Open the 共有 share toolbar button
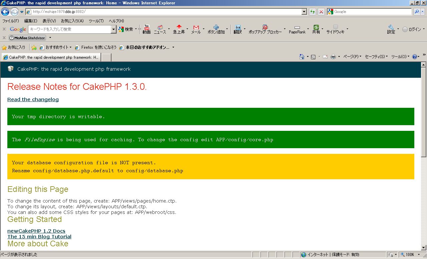 (316, 29)
